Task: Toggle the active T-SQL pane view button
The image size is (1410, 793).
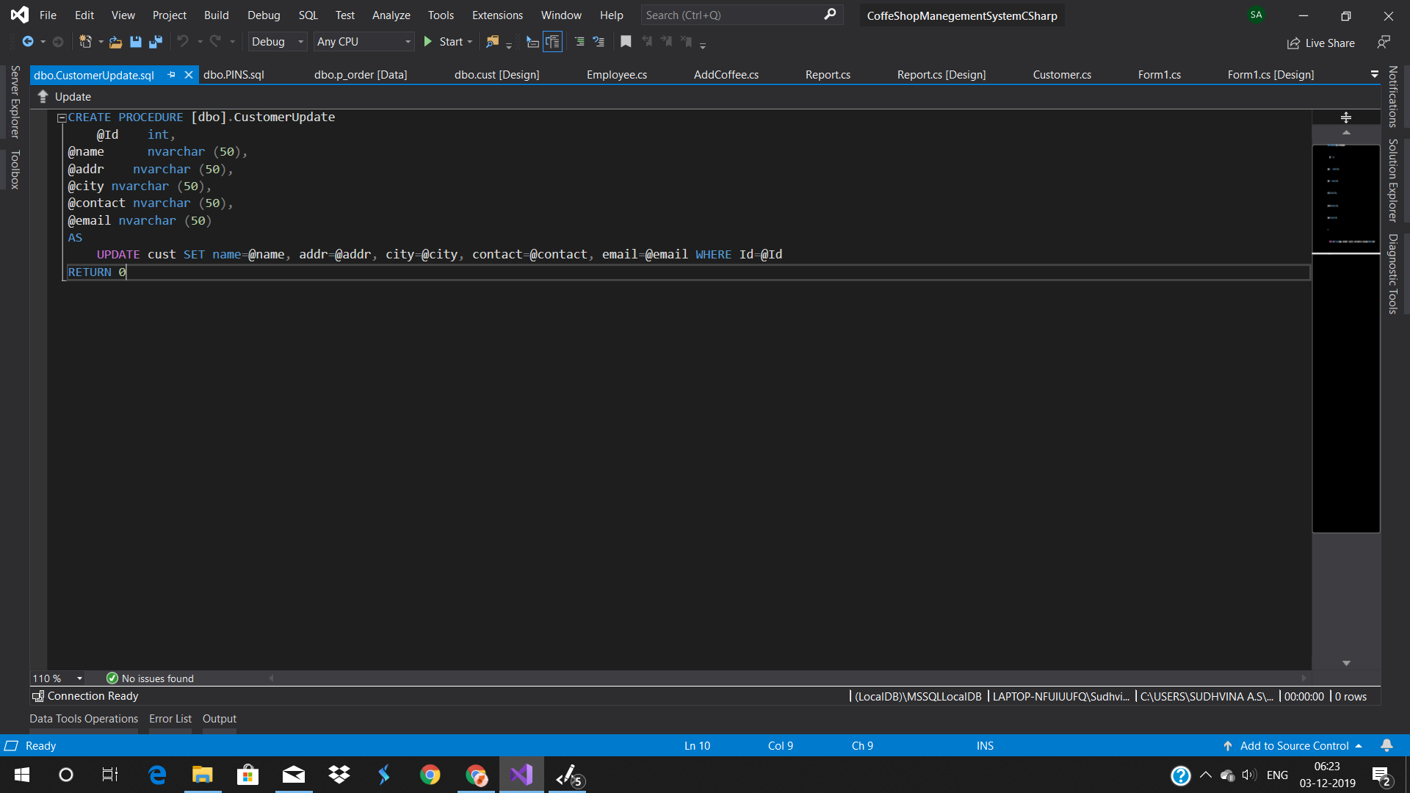Action: point(553,42)
